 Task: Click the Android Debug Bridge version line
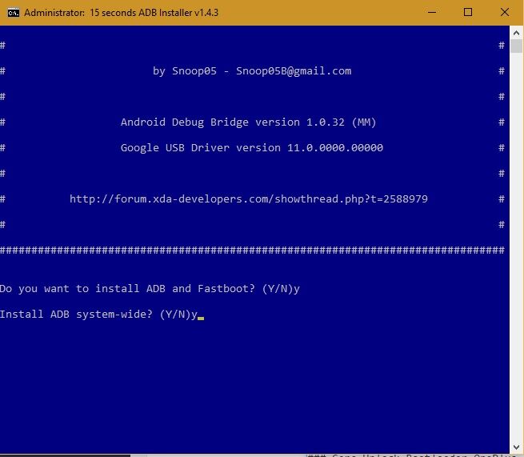248,122
